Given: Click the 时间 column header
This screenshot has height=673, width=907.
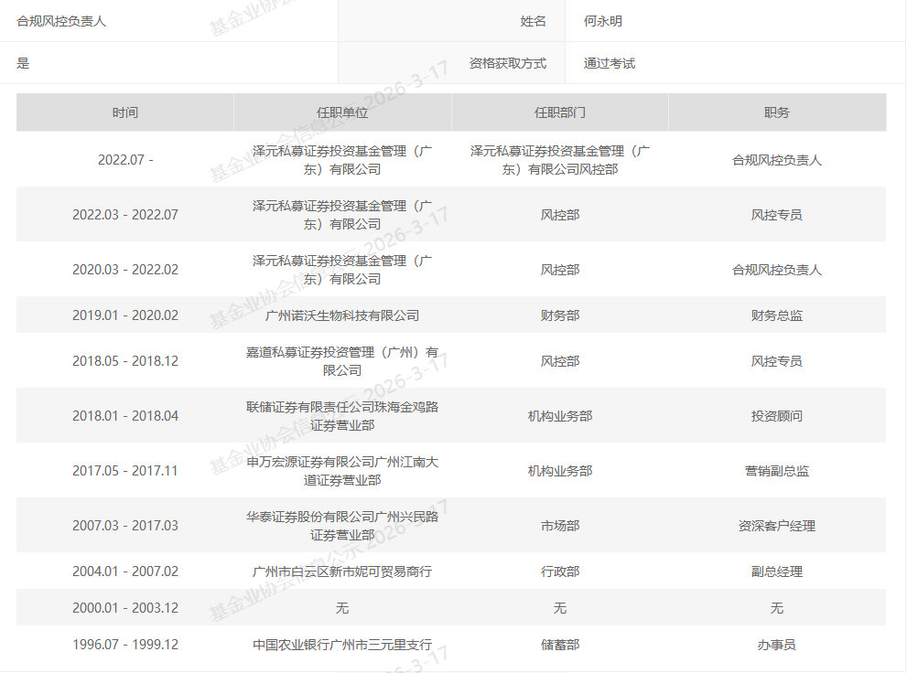Looking at the screenshot, I should coord(125,112).
